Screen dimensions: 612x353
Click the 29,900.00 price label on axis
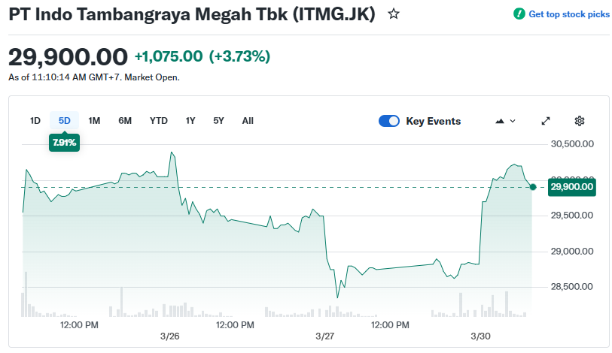click(x=572, y=187)
